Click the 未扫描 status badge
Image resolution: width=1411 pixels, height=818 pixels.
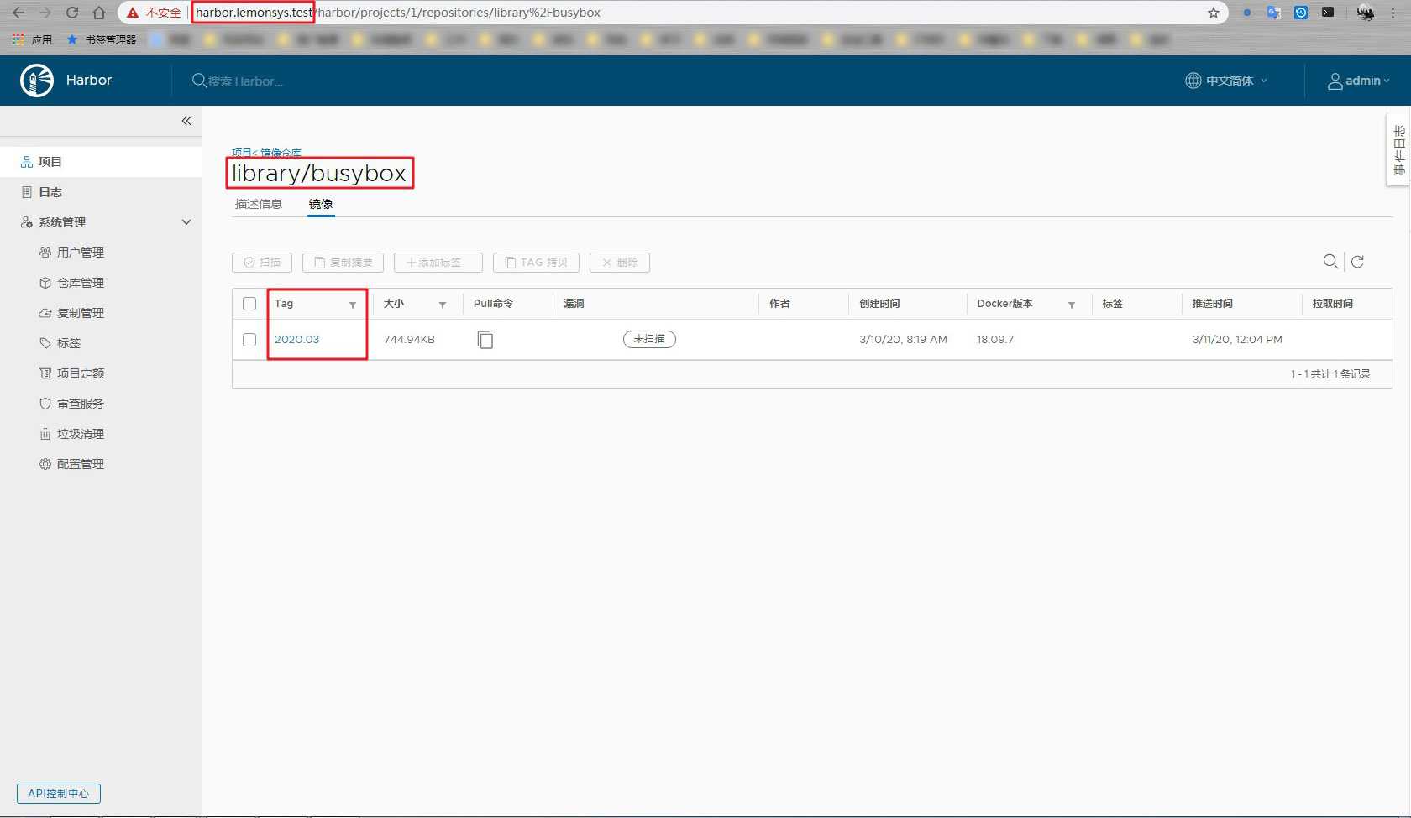tap(649, 339)
